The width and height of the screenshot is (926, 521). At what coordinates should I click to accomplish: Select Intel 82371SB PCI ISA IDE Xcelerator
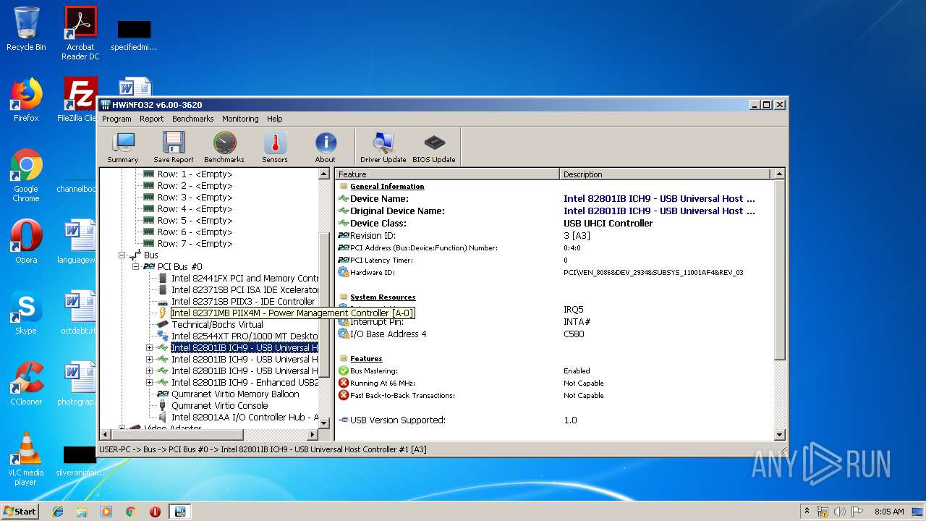click(245, 290)
